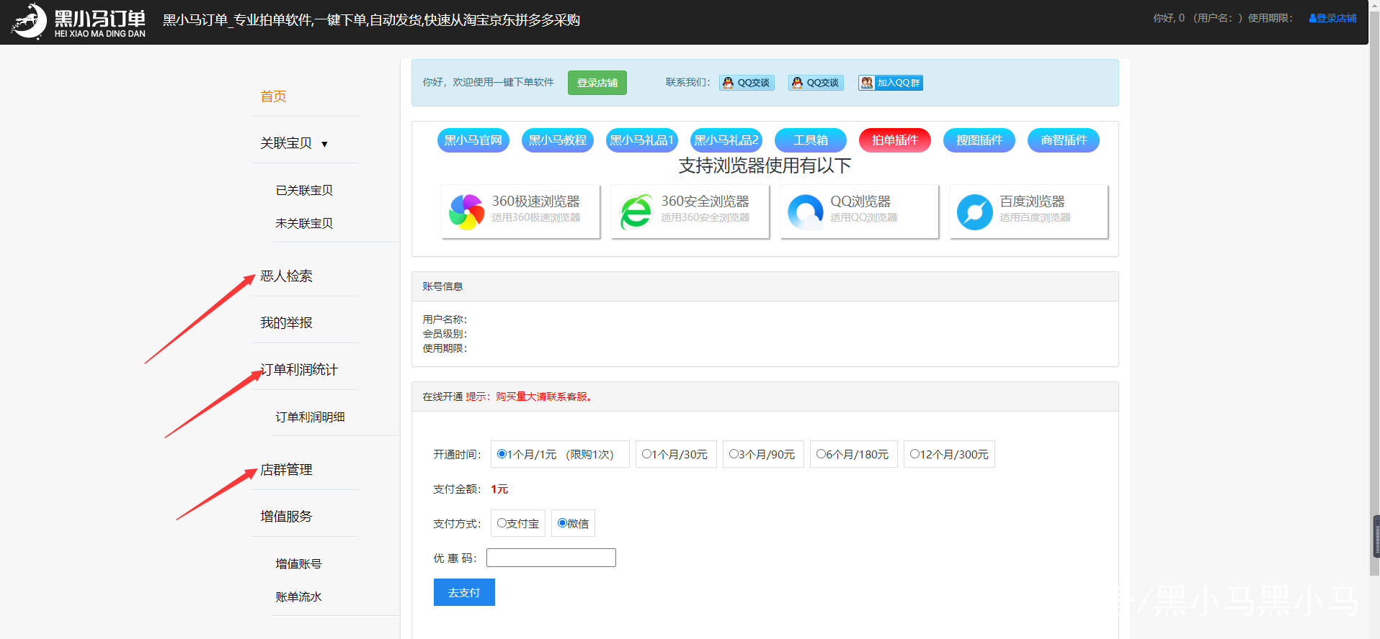Click the green 登录店铺 button
Screen dimensions: 1380x639
tap(597, 83)
